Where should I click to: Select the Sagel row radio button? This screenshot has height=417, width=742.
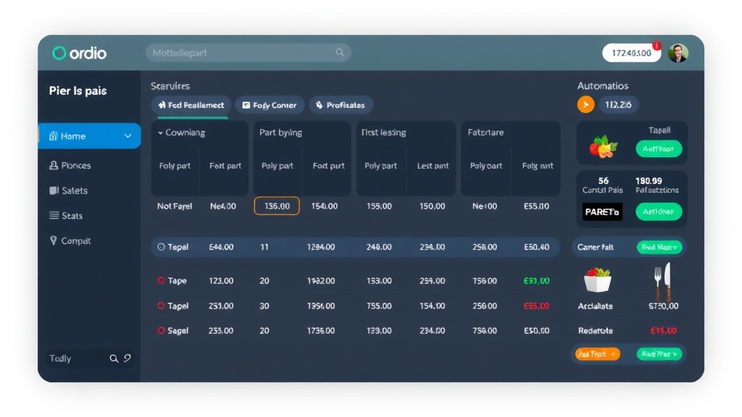pyautogui.click(x=161, y=331)
